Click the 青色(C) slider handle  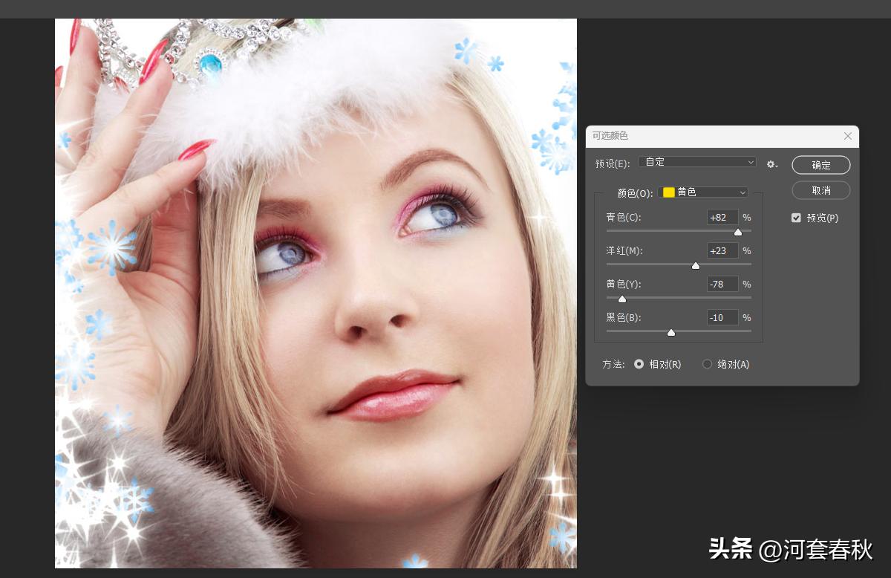point(737,233)
